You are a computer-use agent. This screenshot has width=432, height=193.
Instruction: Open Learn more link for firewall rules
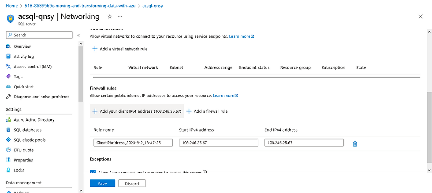coord(225,96)
